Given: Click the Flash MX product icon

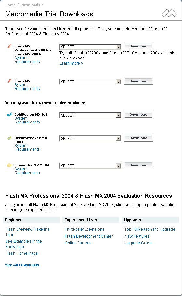Looking at the screenshot, I should (x=9, y=81).
